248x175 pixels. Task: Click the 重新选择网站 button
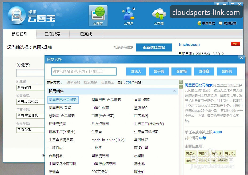click(x=154, y=47)
